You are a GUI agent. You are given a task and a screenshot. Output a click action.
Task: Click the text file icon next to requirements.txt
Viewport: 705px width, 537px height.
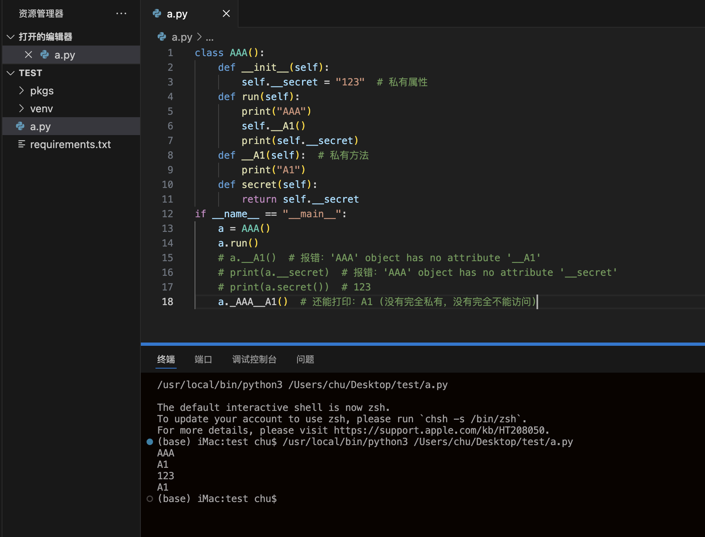point(22,144)
